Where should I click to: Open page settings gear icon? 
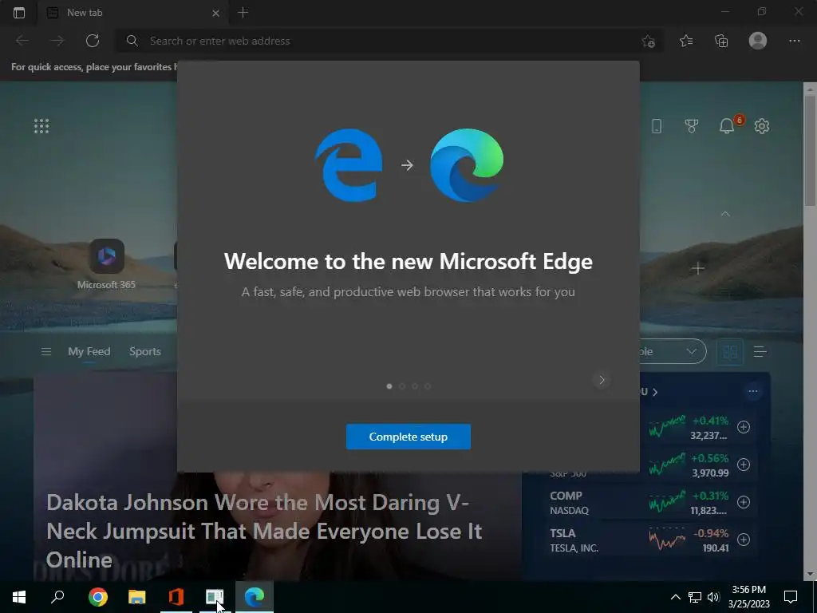[x=762, y=126]
